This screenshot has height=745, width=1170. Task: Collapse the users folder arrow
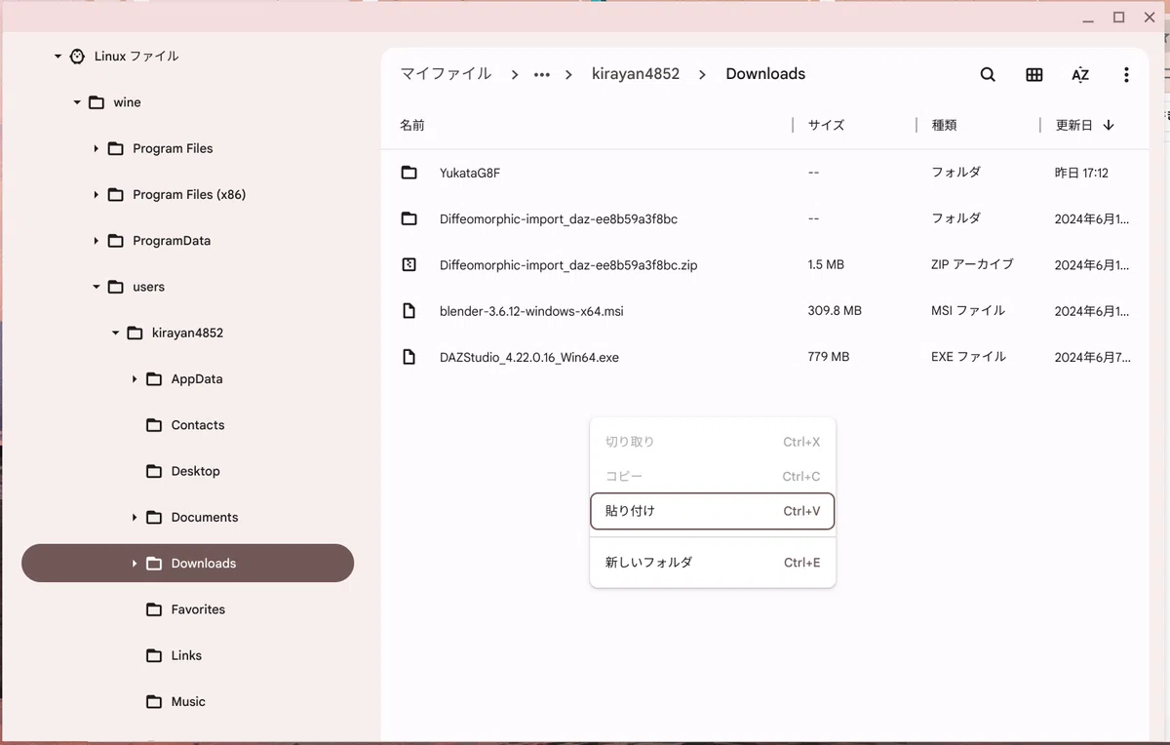tap(97, 287)
